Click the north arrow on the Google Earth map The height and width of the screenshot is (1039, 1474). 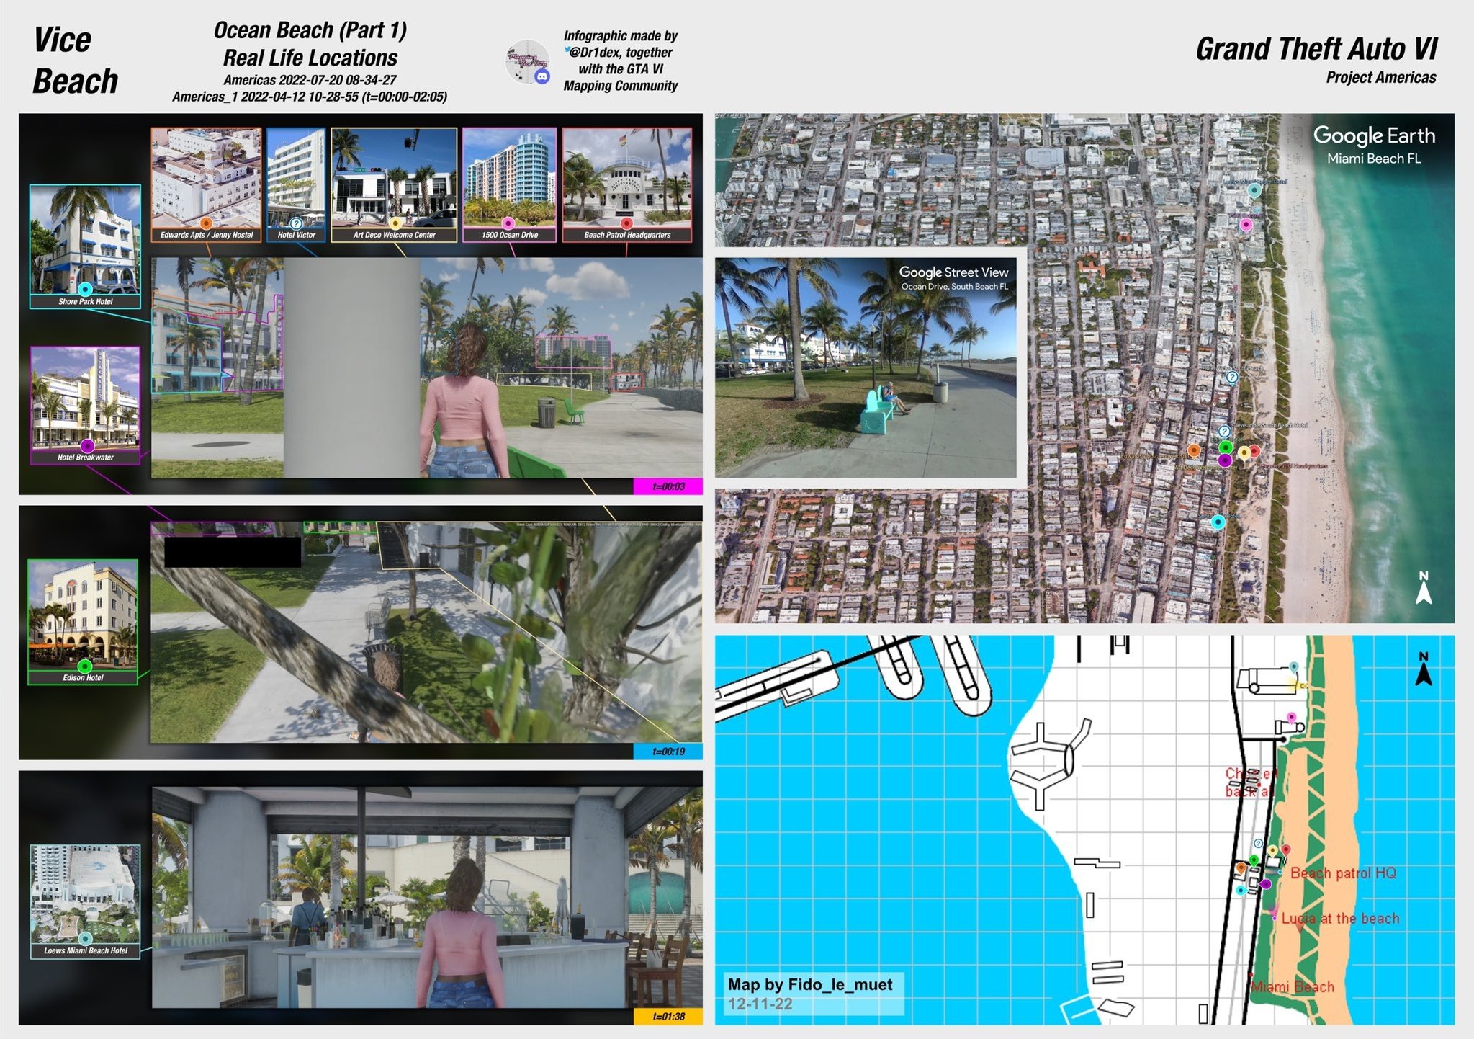pyautogui.click(x=1424, y=588)
